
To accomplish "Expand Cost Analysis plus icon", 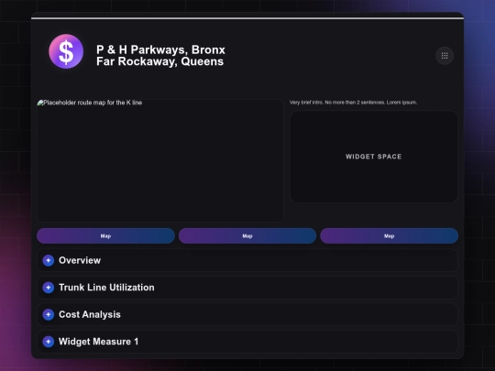I will 49,314.
